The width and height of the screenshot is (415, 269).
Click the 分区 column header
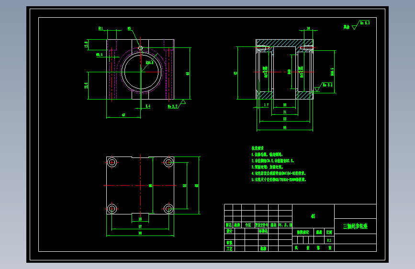[248, 225]
